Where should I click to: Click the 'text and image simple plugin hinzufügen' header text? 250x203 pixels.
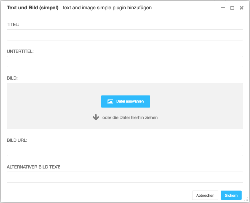[x=107, y=8]
